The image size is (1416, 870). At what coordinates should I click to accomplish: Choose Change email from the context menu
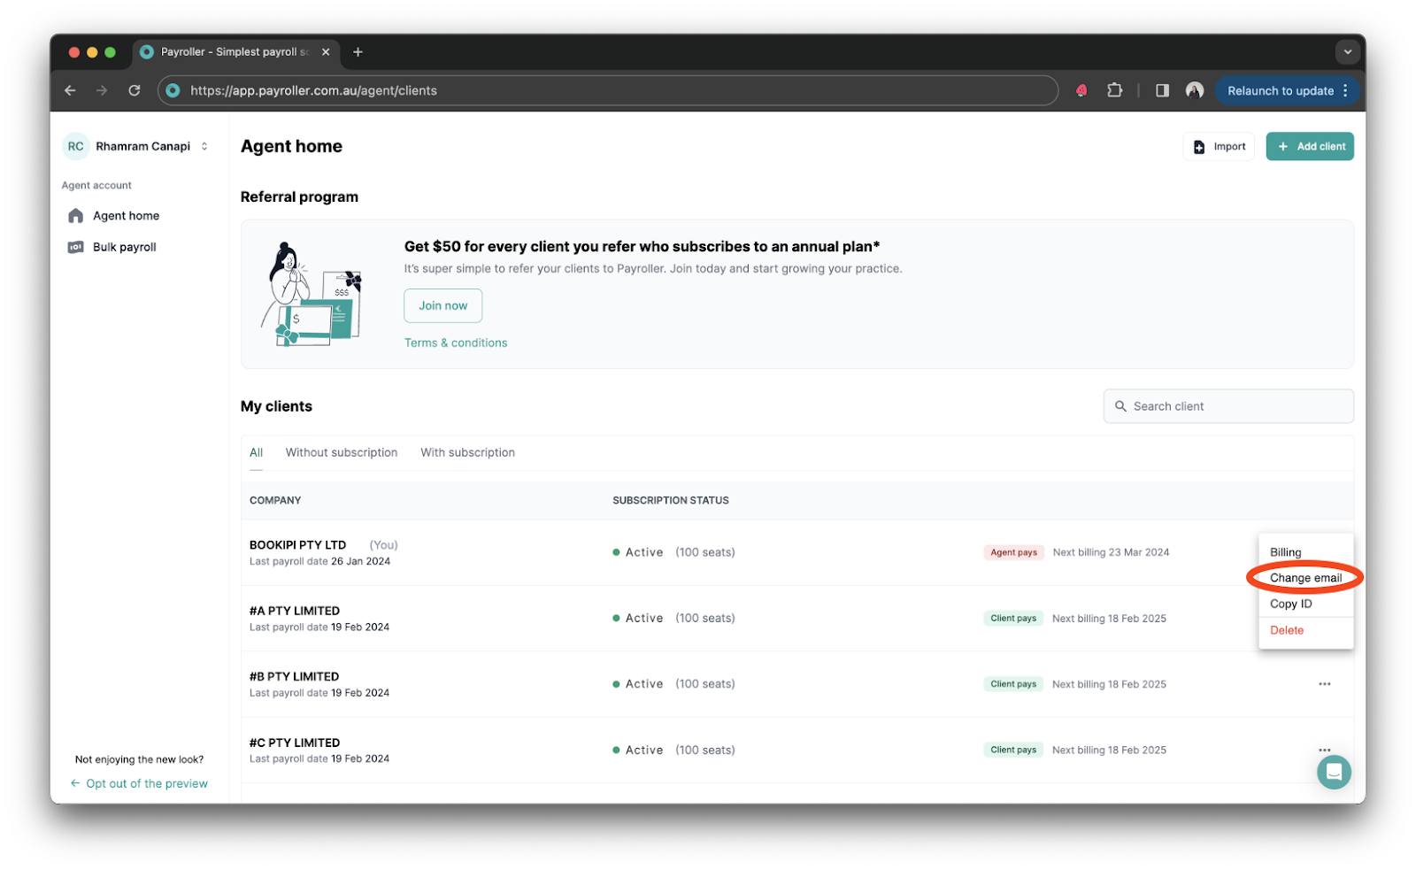coord(1305,578)
